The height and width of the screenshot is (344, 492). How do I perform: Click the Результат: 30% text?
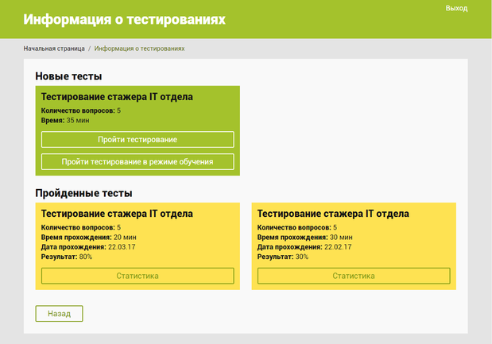click(283, 257)
